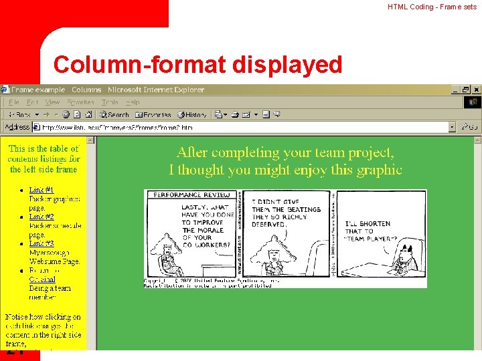
Task: Open the Help menu
Action: [133, 102]
